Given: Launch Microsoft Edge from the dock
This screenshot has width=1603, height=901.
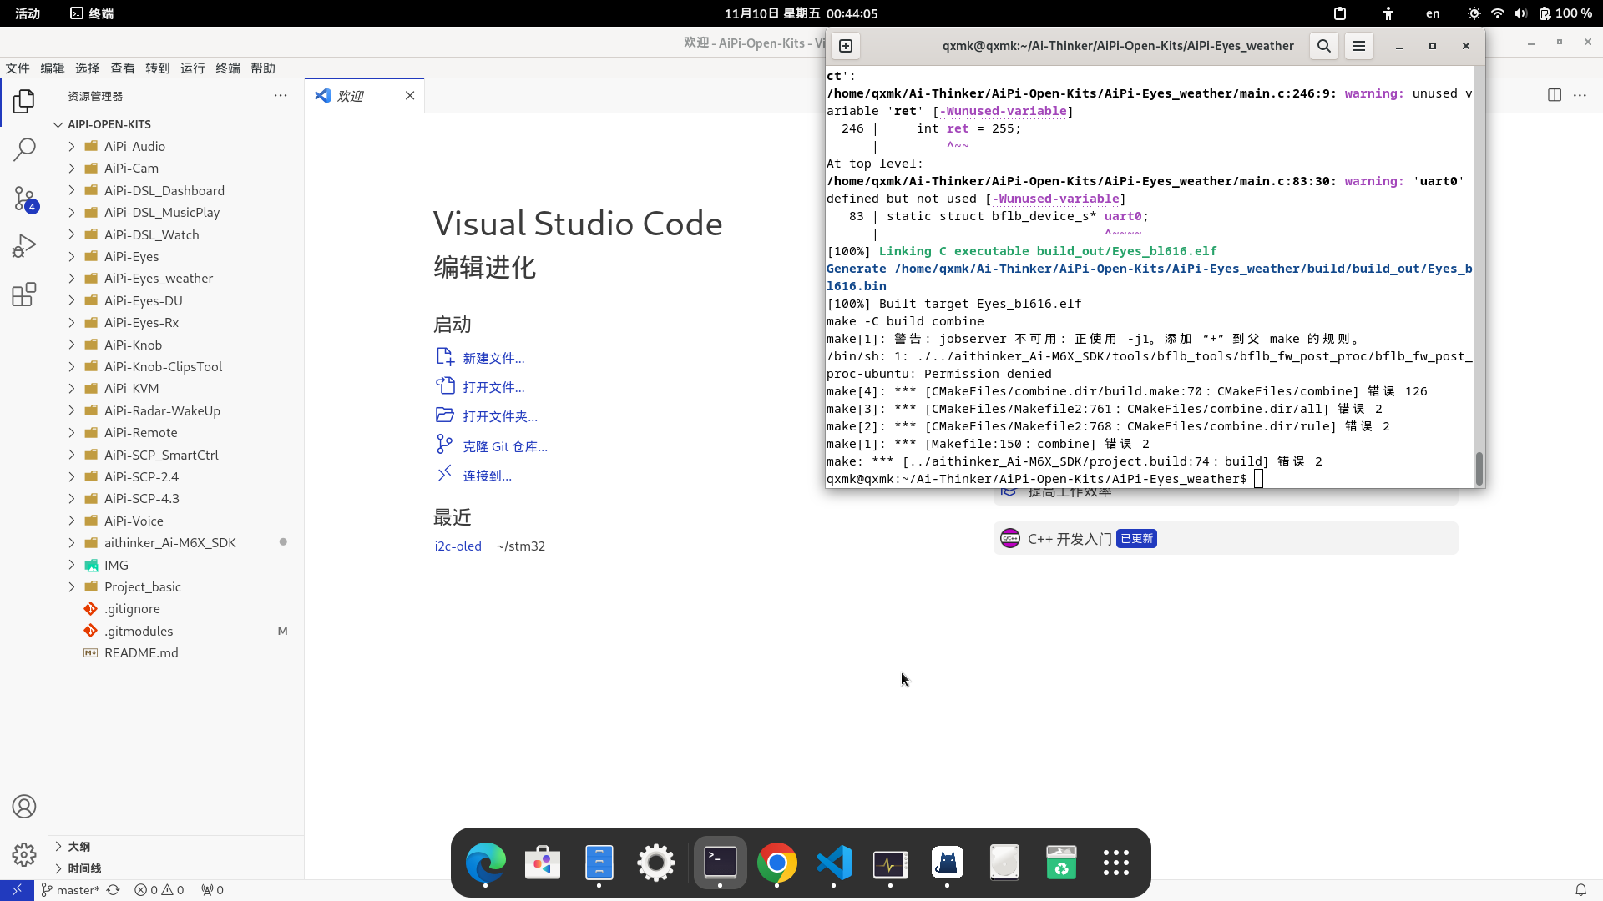Looking at the screenshot, I should tap(486, 863).
